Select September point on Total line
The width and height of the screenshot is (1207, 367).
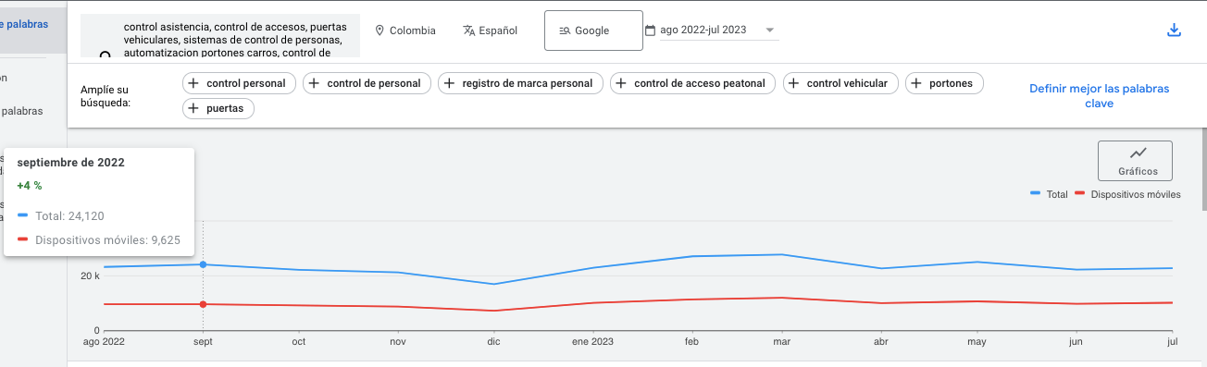(x=203, y=264)
